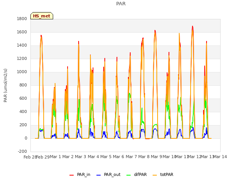Click the 1000 y-axis tick label

(x=22, y=72)
